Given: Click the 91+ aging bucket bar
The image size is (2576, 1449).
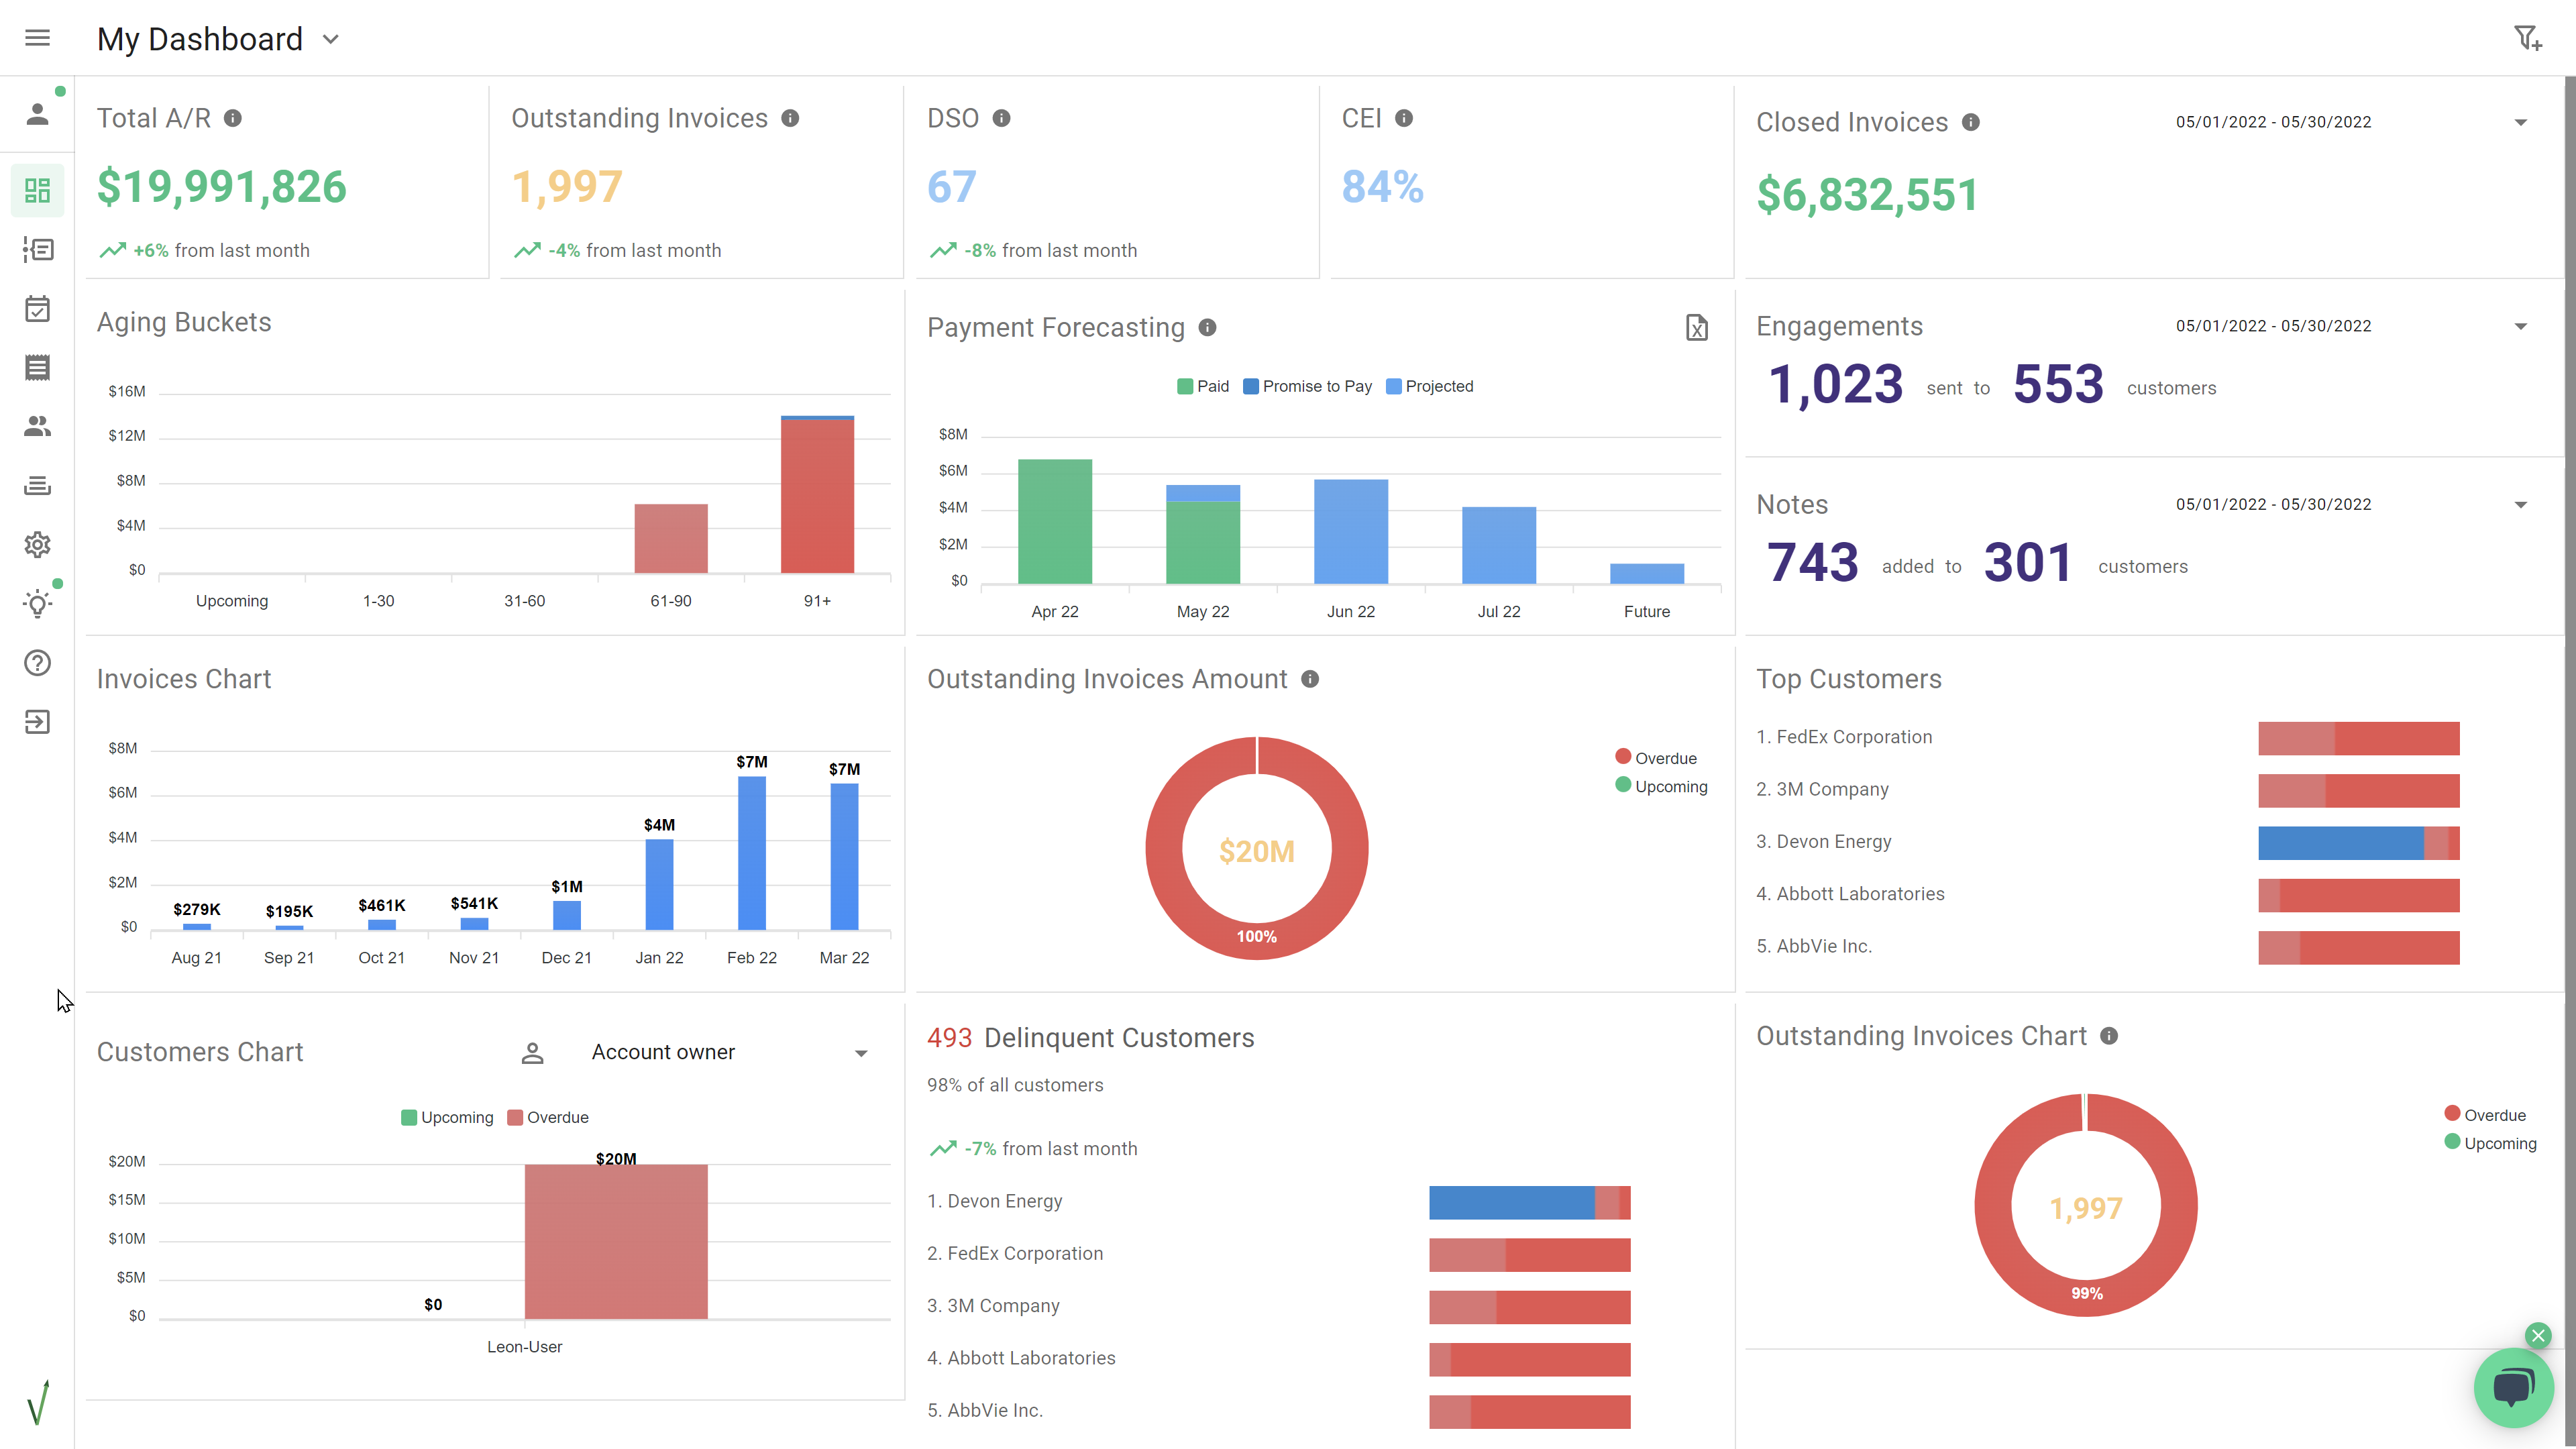Looking at the screenshot, I should (x=817, y=495).
